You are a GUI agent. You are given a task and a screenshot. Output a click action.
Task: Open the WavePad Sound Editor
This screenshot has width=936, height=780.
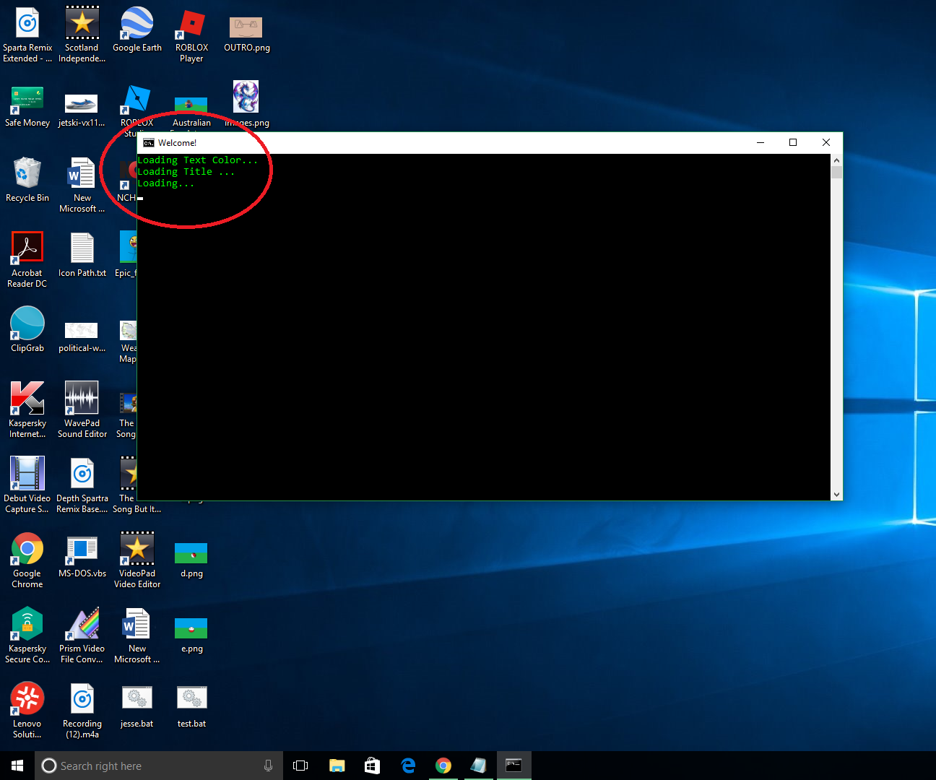tap(82, 398)
